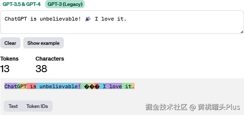The width and height of the screenshot is (244, 115).
Task: Click inside the text input area
Action: click(122, 22)
